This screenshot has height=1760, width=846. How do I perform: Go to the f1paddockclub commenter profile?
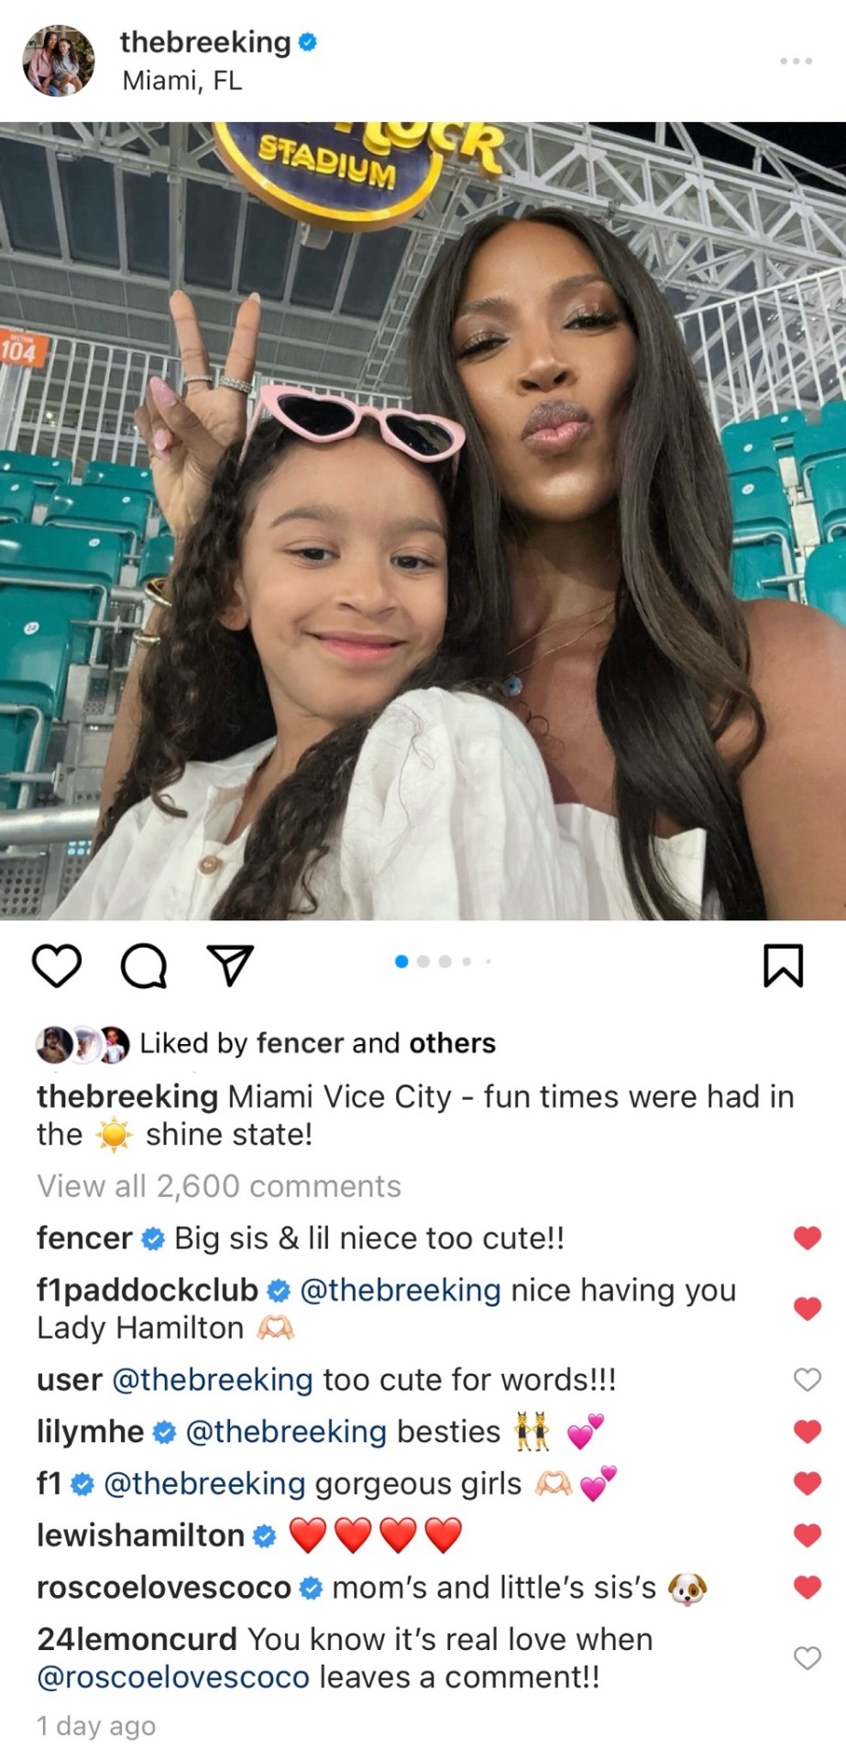click(x=148, y=1290)
